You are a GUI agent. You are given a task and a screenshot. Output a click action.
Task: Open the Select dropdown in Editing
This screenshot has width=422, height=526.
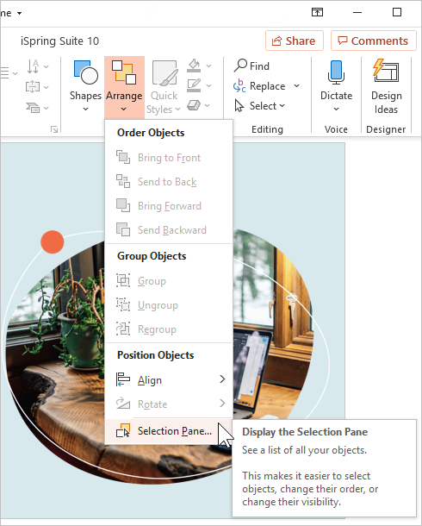pyautogui.click(x=260, y=106)
